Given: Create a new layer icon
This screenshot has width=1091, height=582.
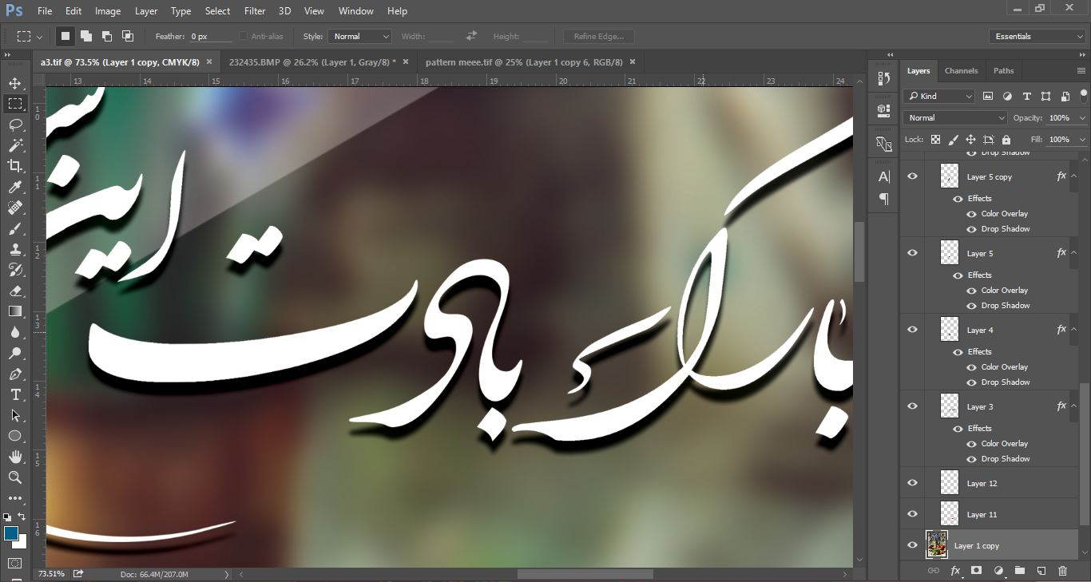Looking at the screenshot, I should pos(1041,571).
